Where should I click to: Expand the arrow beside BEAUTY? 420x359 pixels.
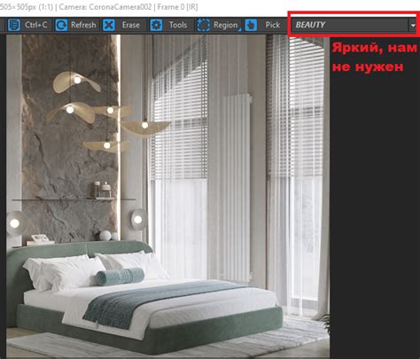413,26
